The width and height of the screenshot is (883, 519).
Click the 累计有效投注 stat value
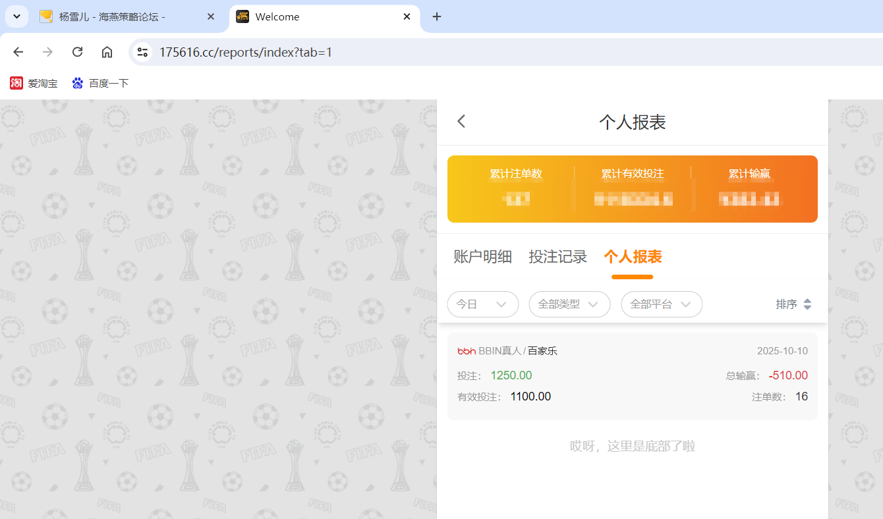[x=633, y=198]
